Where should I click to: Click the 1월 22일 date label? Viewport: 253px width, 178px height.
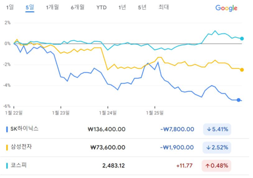(14, 113)
